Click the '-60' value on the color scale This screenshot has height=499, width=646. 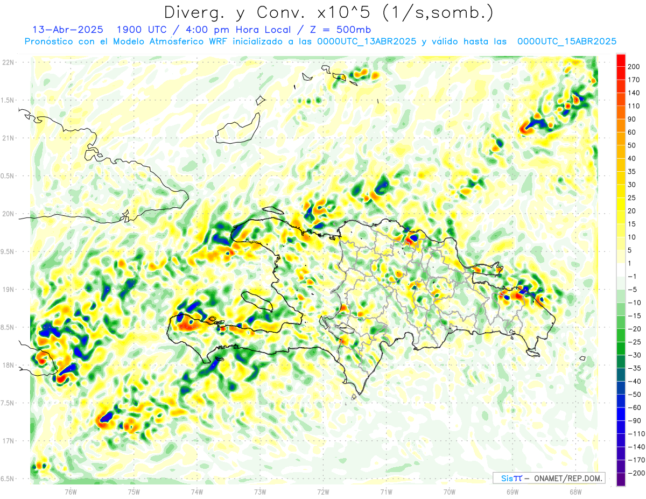point(635,407)
